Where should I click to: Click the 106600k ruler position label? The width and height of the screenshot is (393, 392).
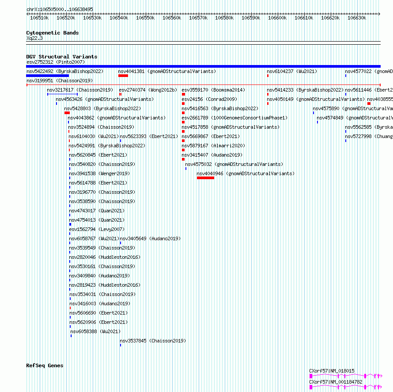tap(277, 18)
